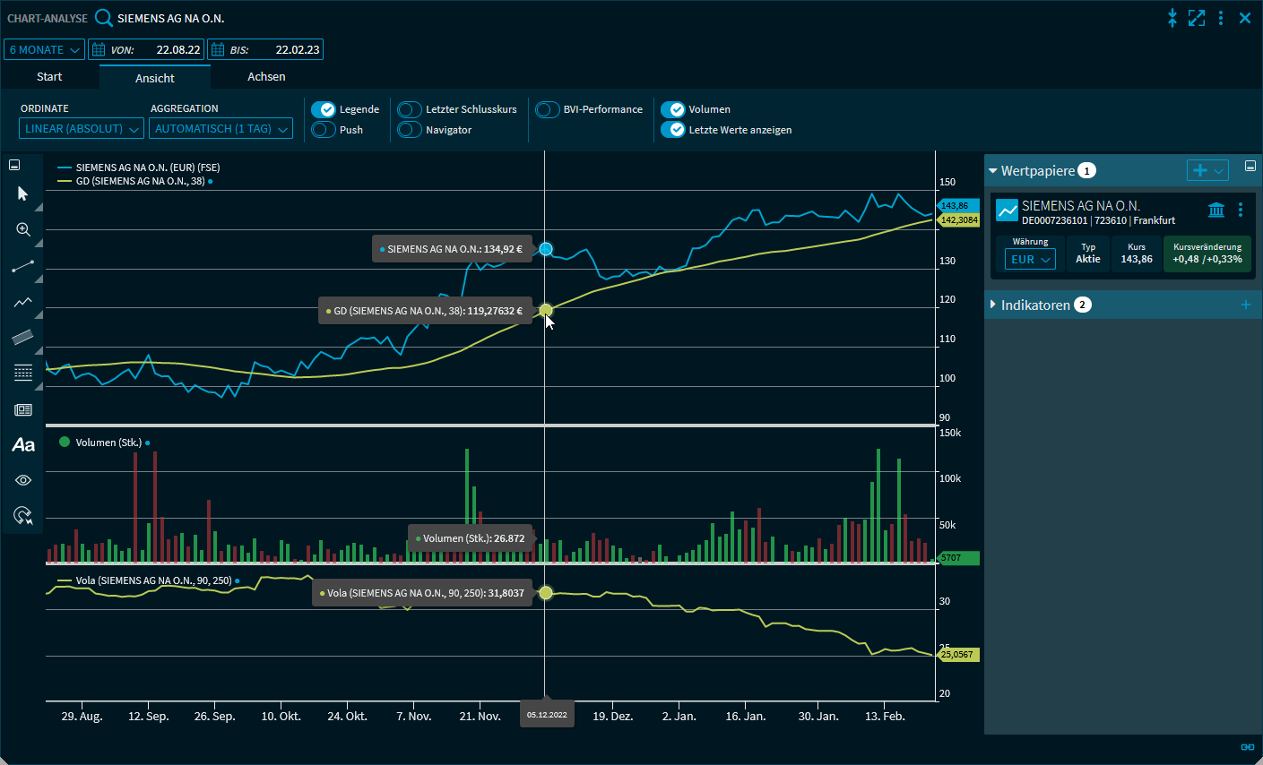Turn off the Legende toggle

pyautogui.click(x=324, y=109)
